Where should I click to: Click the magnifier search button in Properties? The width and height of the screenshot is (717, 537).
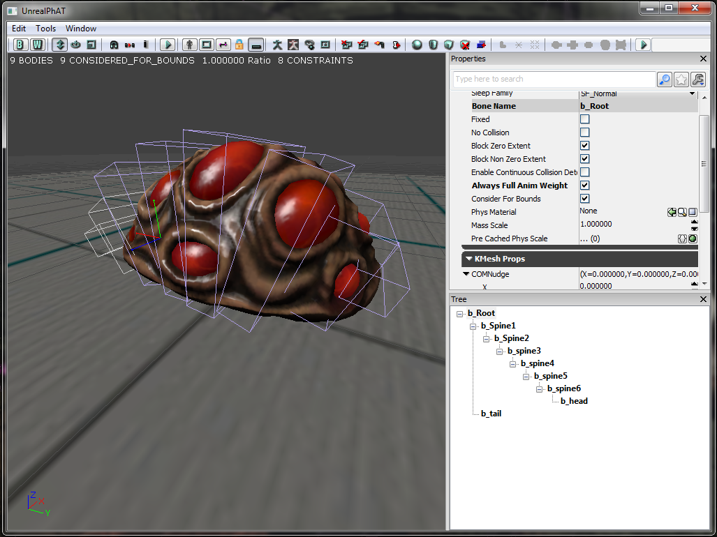tap(665, 80)
